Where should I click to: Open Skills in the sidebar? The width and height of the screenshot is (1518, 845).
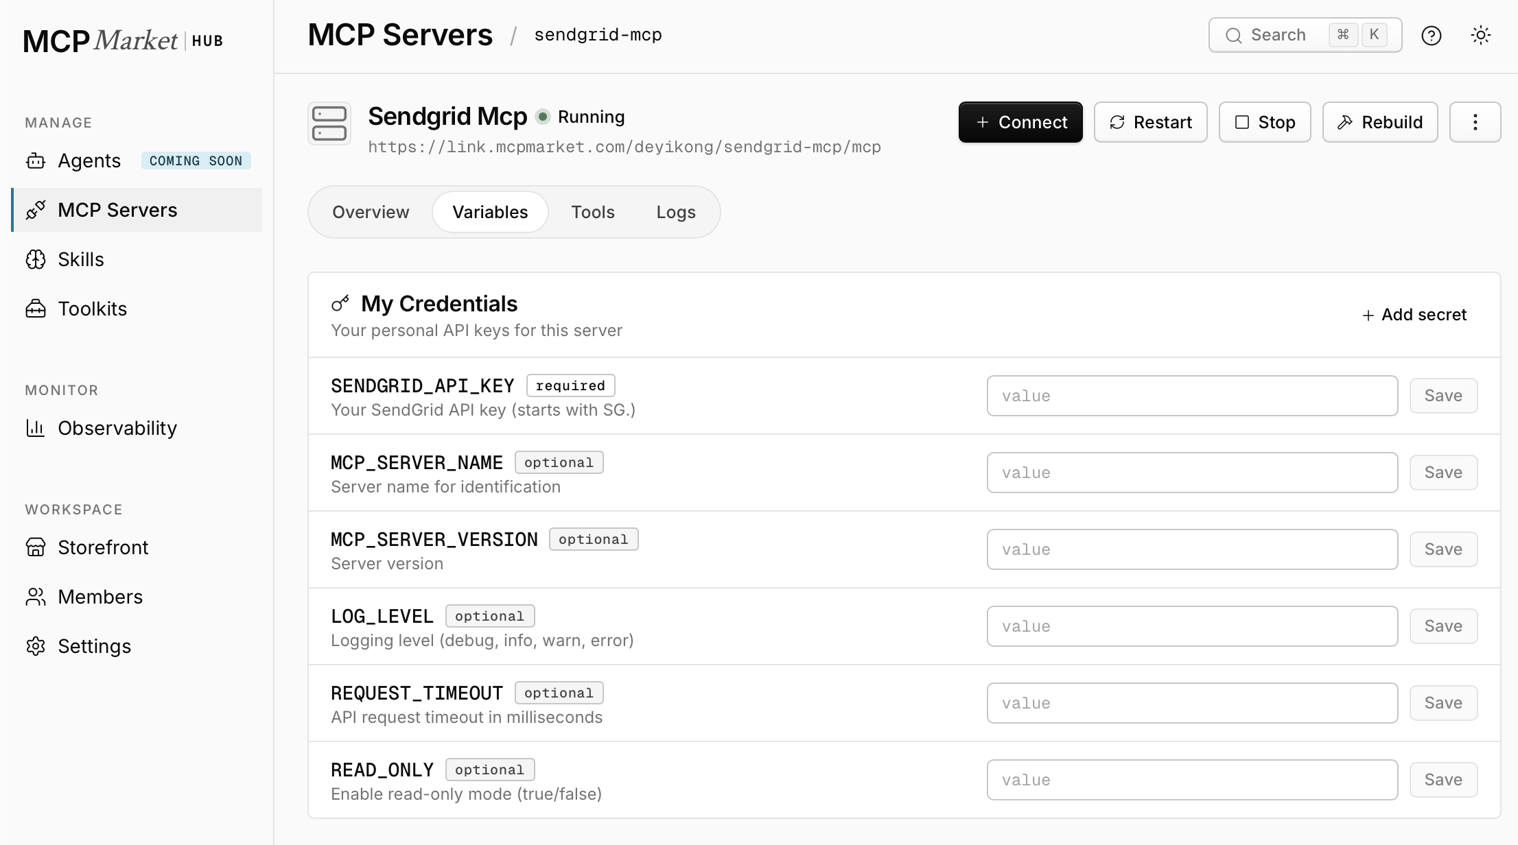tap(137, 259)
